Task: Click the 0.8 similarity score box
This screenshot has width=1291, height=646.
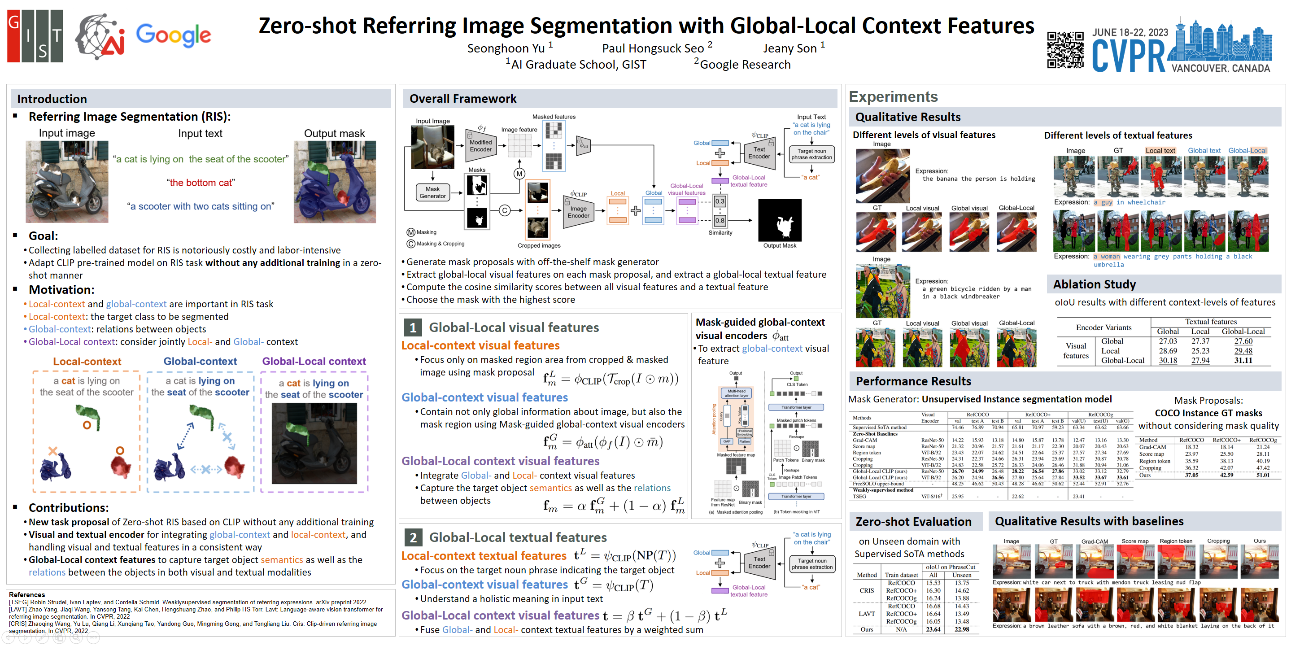Action: [x=720, y=220]
